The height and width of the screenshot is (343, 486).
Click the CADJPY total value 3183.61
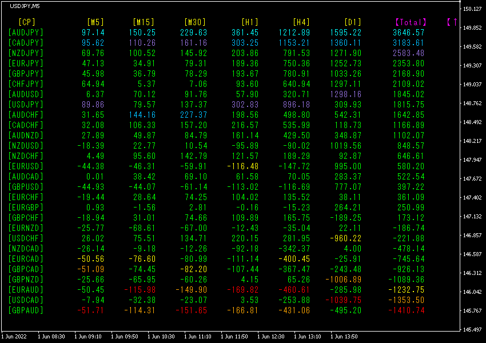[408, 43]
